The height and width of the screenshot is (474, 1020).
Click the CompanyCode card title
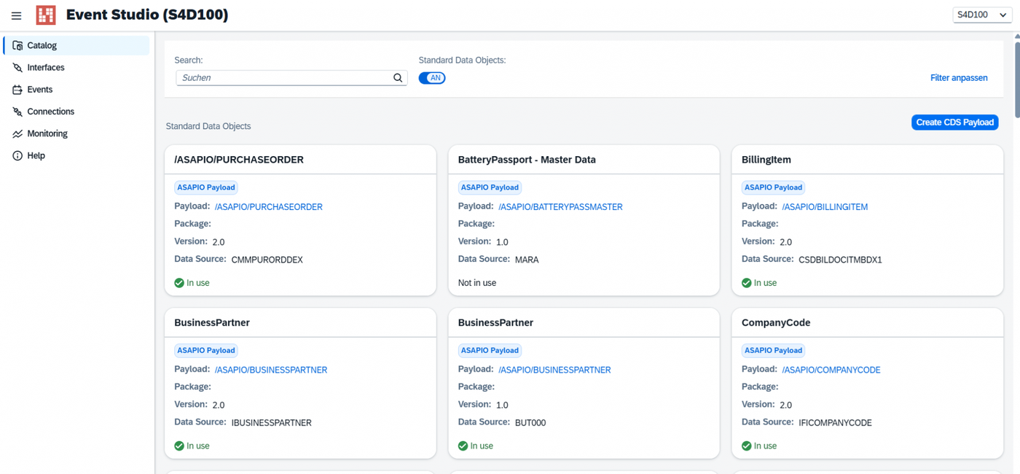(x=776, y=322)
